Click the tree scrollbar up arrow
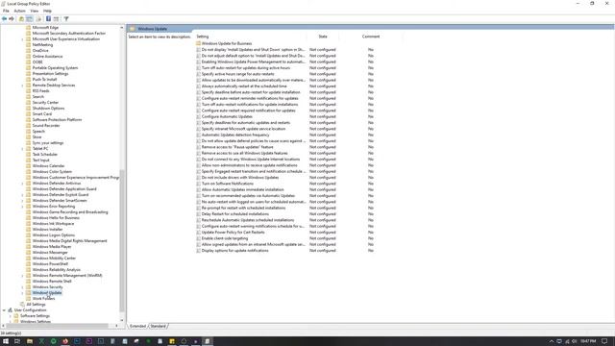Viewport: 615px width, 346px height. (122, 28)
